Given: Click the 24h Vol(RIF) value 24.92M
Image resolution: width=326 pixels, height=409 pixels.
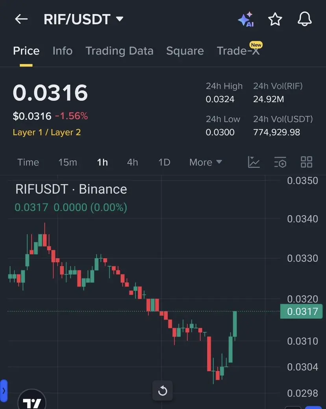Looking at the screenshot, I should [269, 99].
